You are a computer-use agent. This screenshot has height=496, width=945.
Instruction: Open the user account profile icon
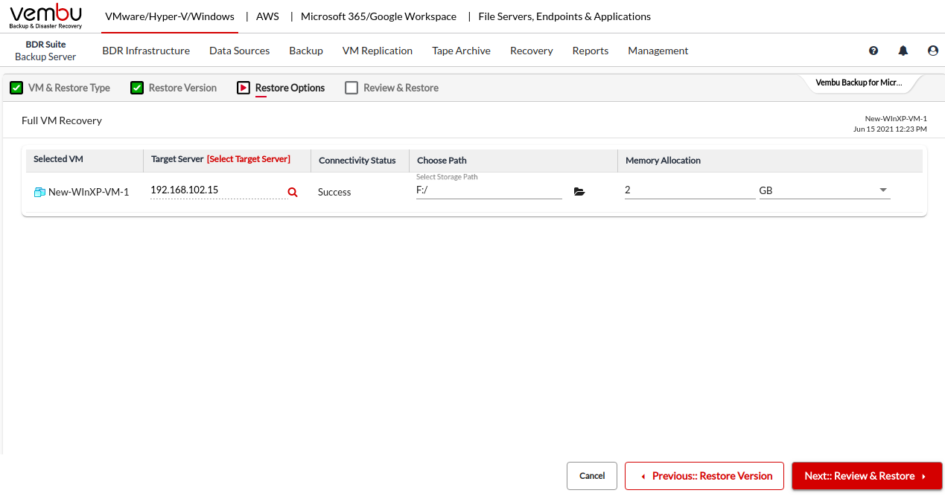[932, 51]
